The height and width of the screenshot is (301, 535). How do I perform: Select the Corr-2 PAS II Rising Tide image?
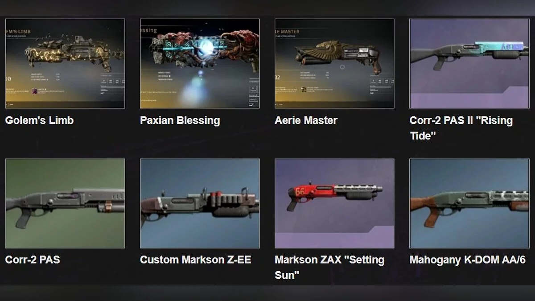(x=469, y=63)
